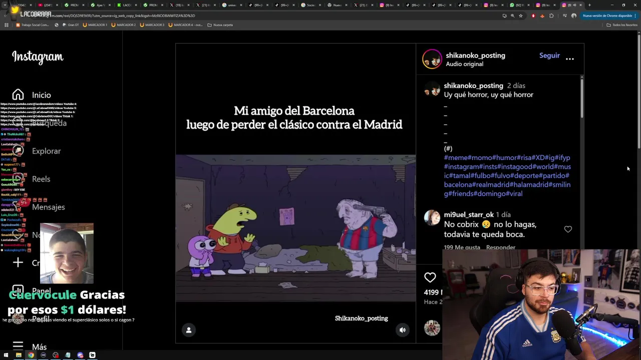Screen dimensions: 641x360
Task: Open MARCADOR 3 bookmark
Action: tap(152, 24)
